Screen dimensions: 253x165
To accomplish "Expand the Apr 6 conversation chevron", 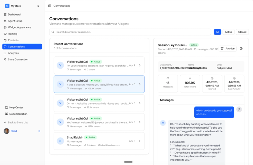I will (140, 84).
